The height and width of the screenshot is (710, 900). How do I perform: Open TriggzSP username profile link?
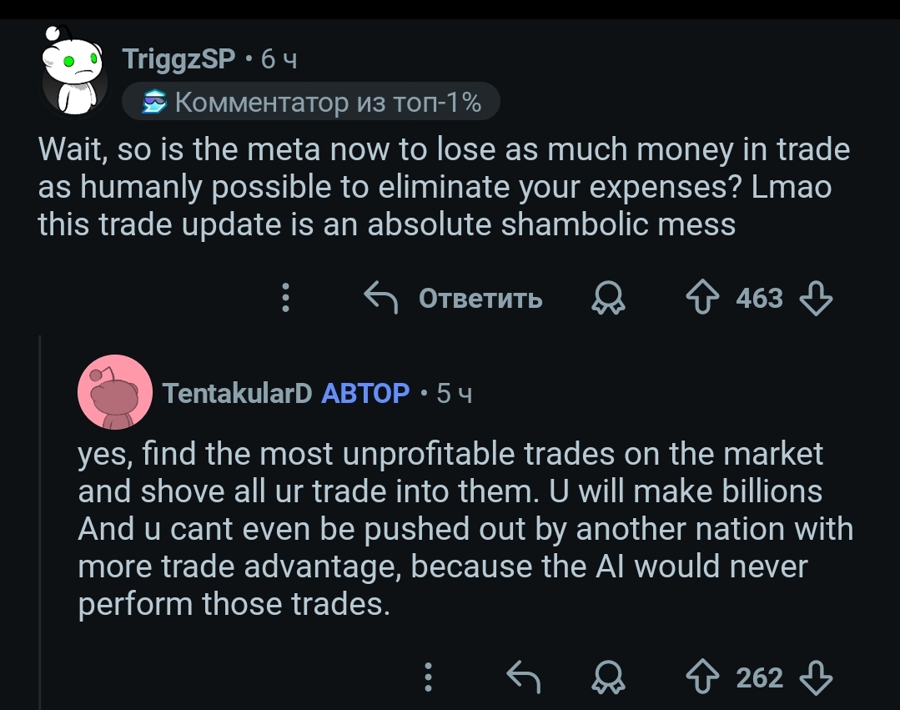point(178,59)
